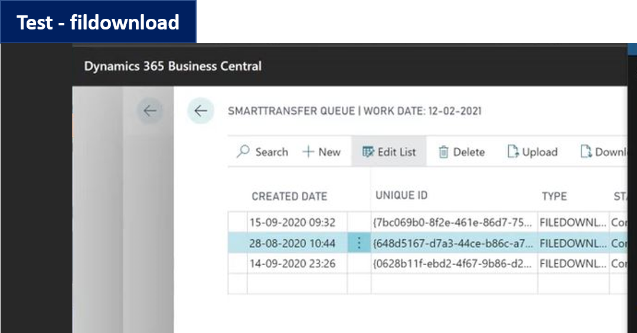This screenshot has width=637, height=333.
Task: Click the unique ID starting with 0628b11f
Action: pos(454,263)
